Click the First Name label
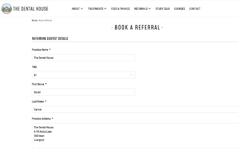Viewport: 238px width, 149px height. tap(38, 84)
